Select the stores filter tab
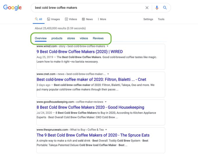 point(71,38)
